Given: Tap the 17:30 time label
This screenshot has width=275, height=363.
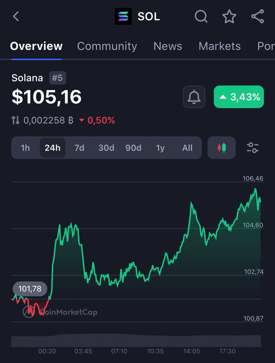Looking at the screenshot, I should coord(227,351).
